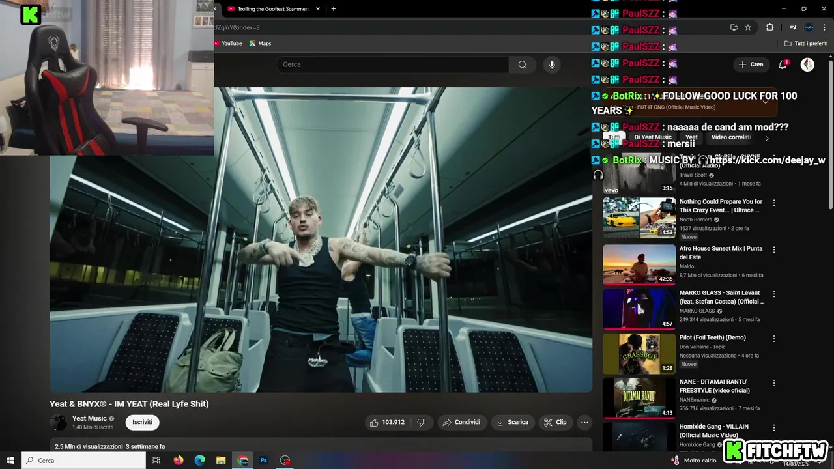Viewport: 834px width, 469px height.
Task: Open options for Pilot (Foil Teeth) video
Action: click(774, 339)
